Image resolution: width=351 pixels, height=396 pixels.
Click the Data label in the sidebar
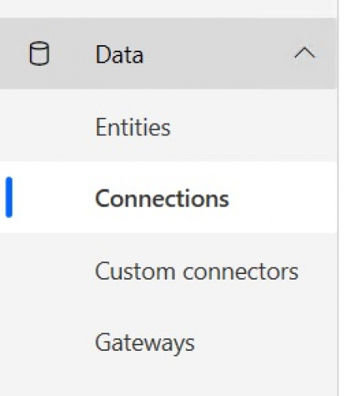point(119,55)
